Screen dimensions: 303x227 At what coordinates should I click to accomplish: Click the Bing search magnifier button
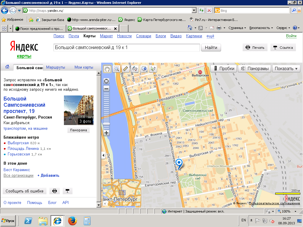pos(294,10)
